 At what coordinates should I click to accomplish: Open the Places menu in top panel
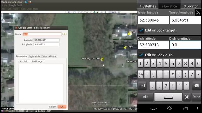[x=20, y=2]
